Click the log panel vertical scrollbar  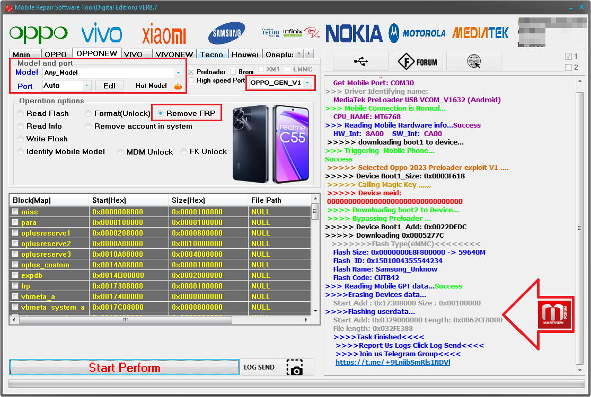pyautogui.click(x=579, y=228)
